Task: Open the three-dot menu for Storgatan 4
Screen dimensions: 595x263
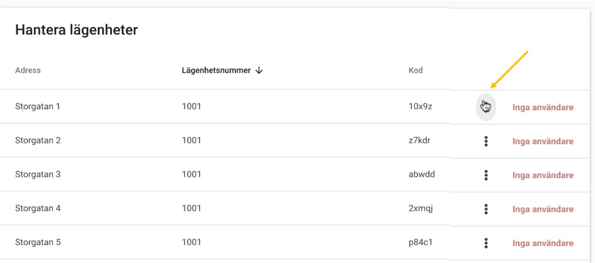Action: (x=486, y=209)
